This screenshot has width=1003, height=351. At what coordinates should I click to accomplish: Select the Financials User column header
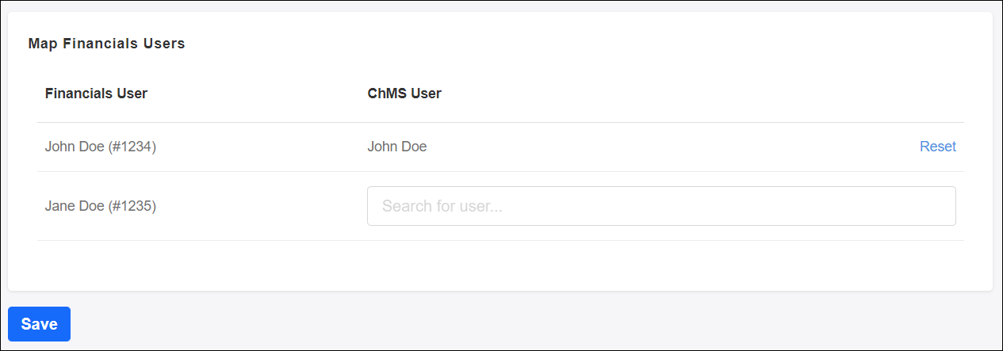96,93
